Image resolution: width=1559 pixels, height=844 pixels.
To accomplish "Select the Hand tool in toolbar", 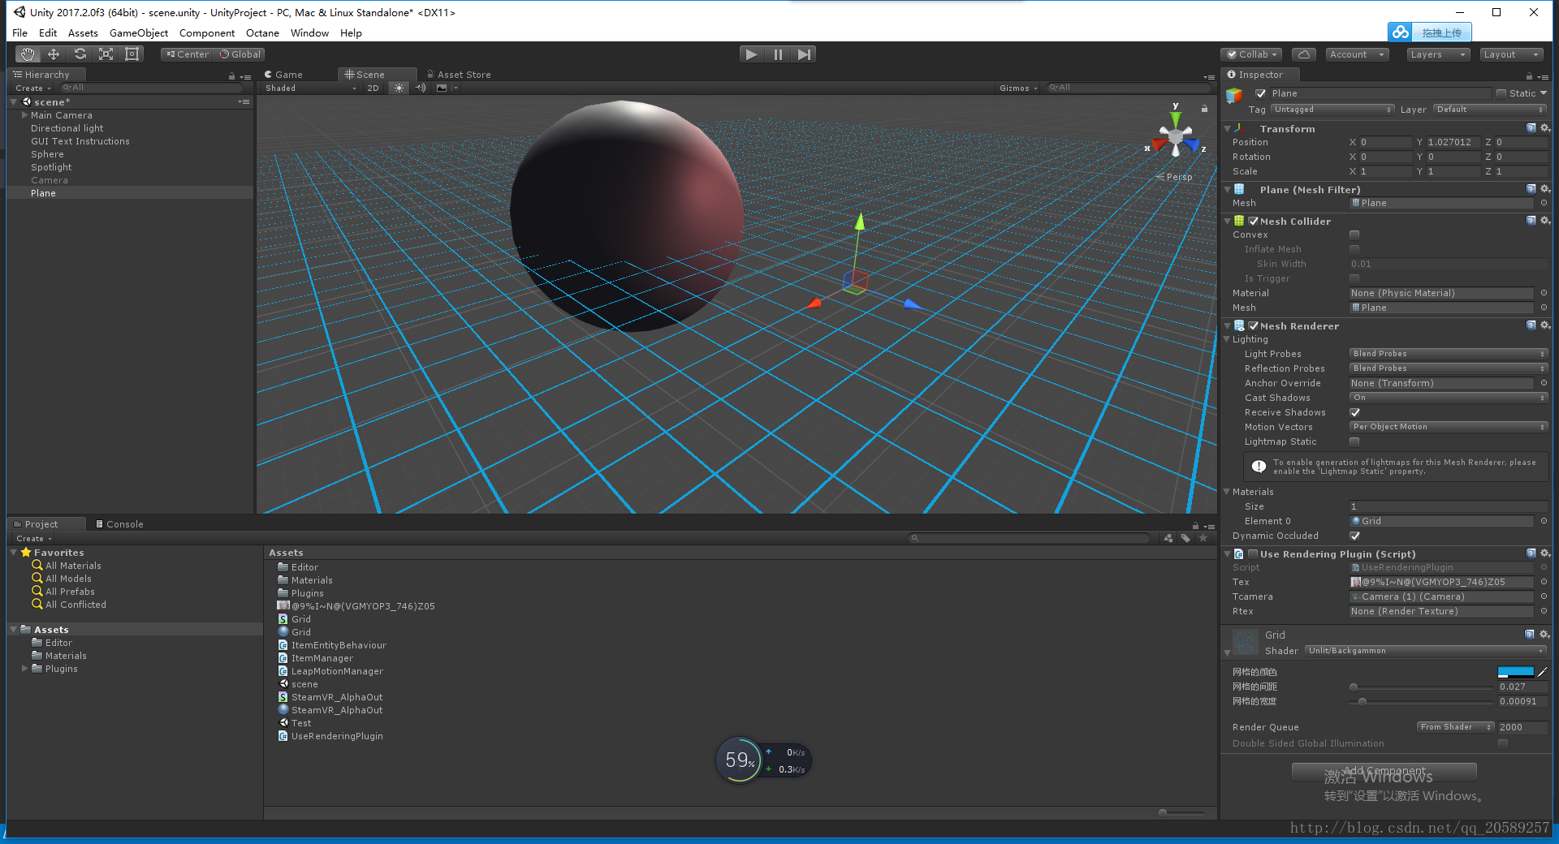I will [28, 54].
